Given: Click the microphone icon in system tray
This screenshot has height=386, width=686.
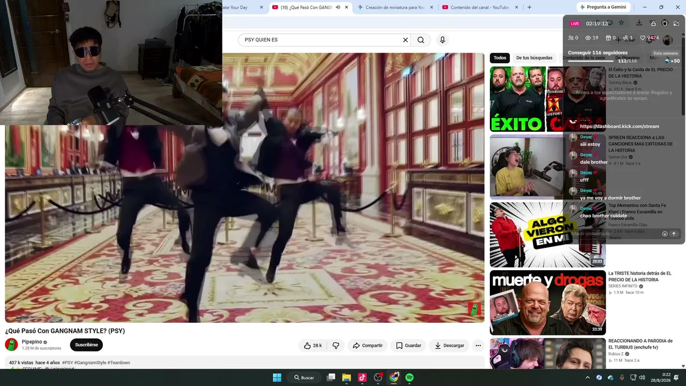Looking at the screenshot, I should (622, 377).
